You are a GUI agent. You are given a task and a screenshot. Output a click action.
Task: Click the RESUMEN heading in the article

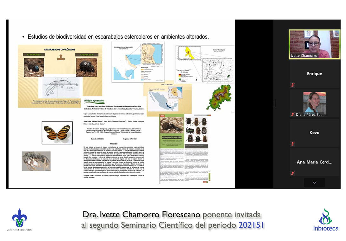tap(118, 143)
